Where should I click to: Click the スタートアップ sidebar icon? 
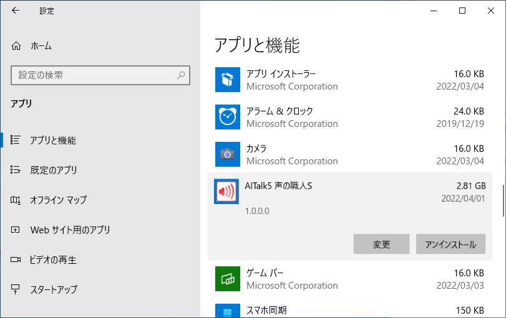pyautogui.click(x=15, y=289)
